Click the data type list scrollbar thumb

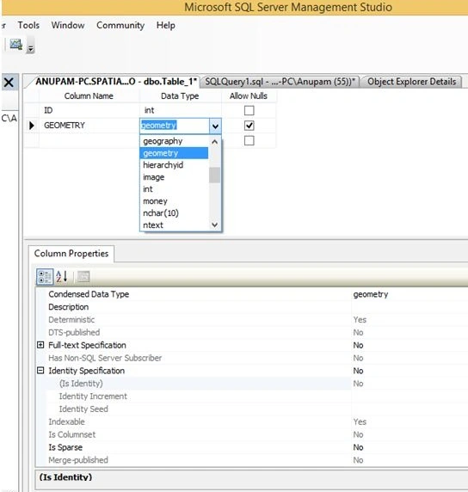pos(214,175)
